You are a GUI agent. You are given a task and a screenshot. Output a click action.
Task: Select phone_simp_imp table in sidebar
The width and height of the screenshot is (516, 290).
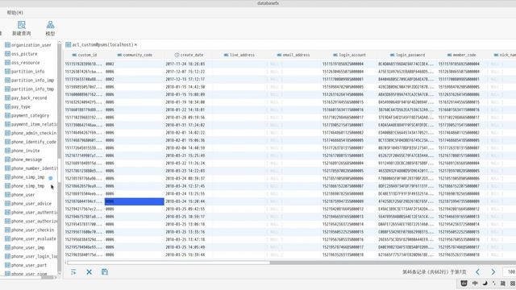point(27,177)
